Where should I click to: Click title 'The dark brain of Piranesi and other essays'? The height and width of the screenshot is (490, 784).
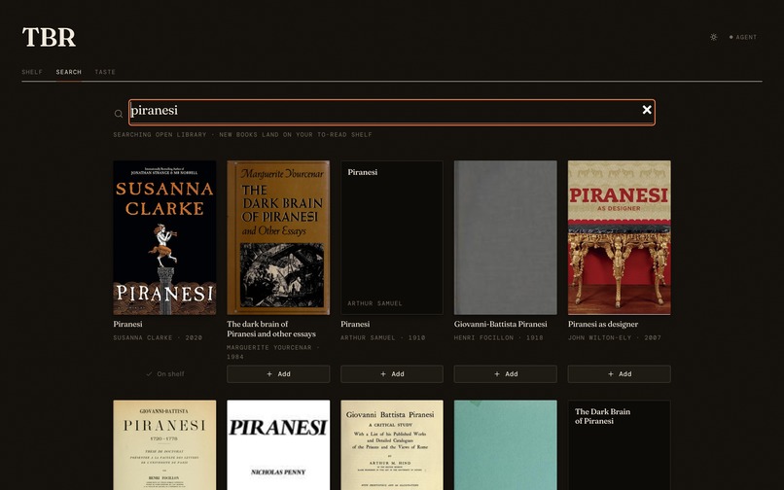tap(271, 329)
